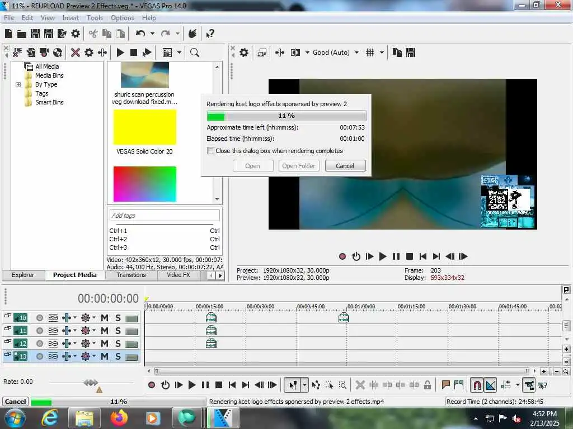Open track 10 automation settings dropdown arrow
The height and width of the screenshot is (429, 573).
(x=93, y=318)
